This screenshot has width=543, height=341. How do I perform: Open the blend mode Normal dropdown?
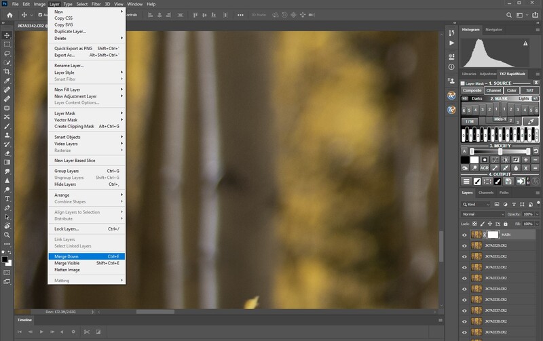pyautogui.click(x=483, y=214)
